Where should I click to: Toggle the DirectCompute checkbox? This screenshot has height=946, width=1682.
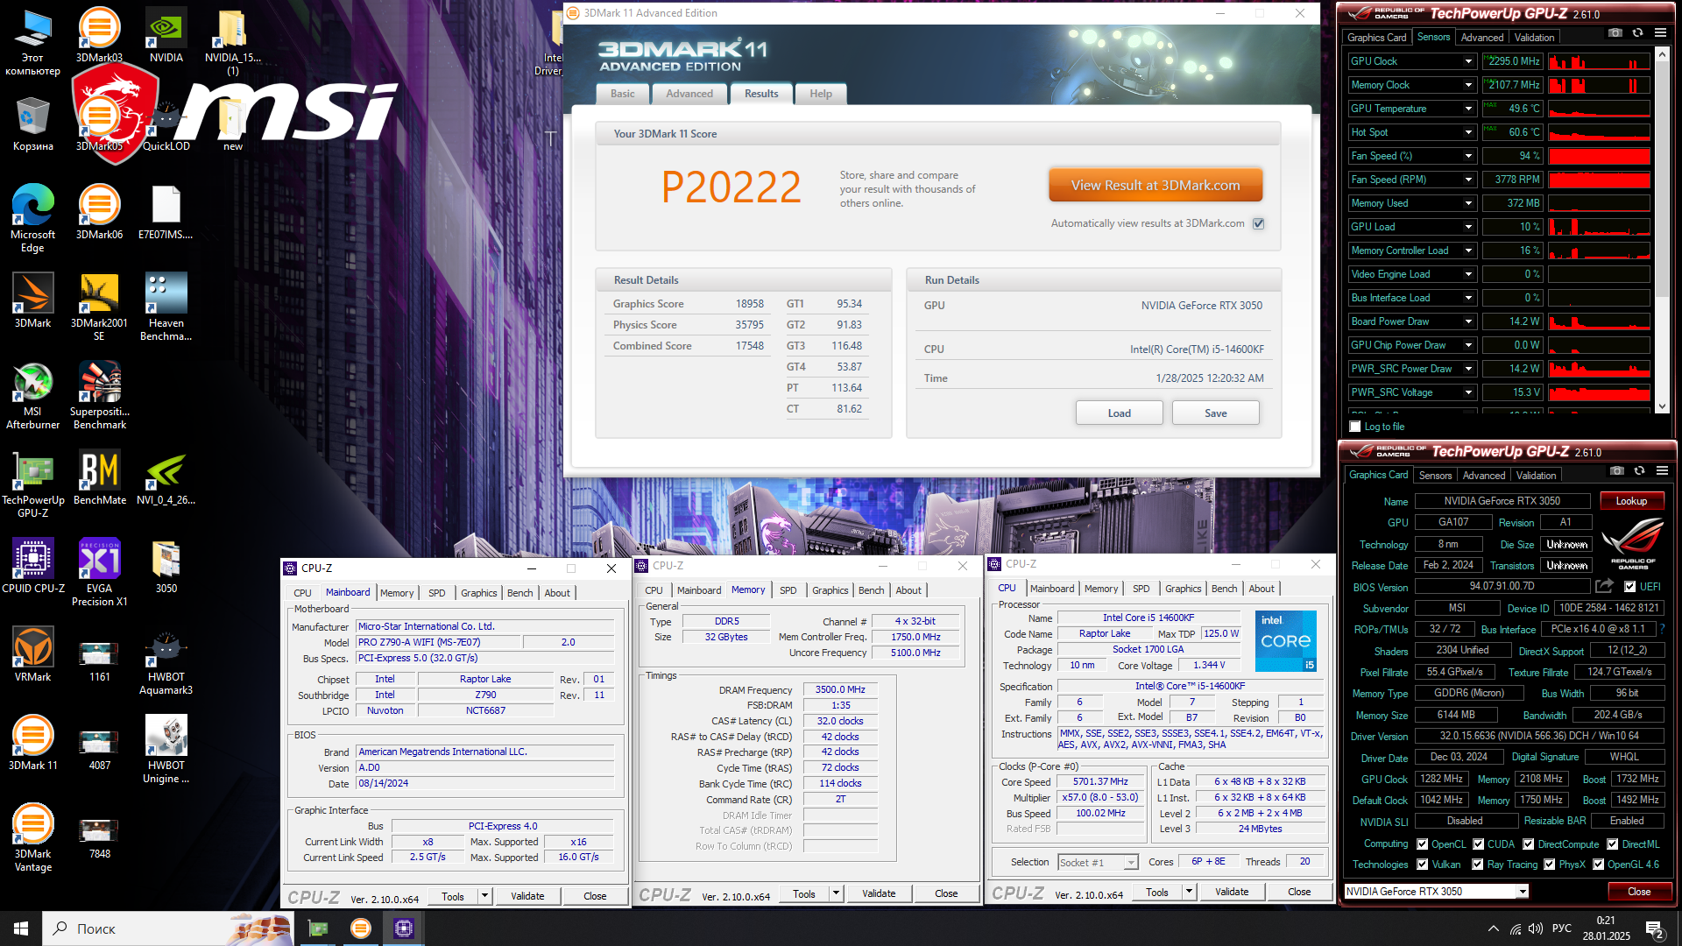tap(1528, 844)
